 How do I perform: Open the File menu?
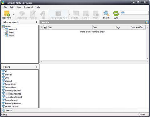6,7
